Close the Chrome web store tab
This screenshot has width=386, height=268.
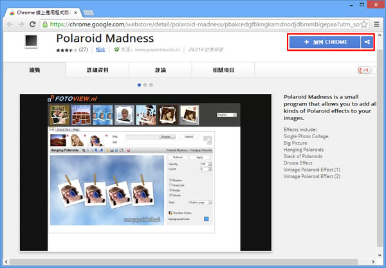(x=75, y=13)
